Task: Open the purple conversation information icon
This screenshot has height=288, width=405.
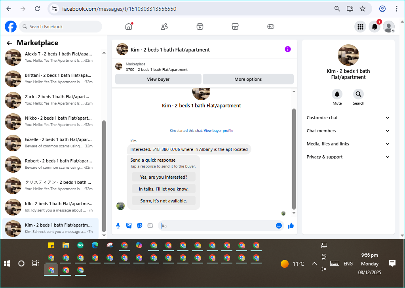Action: pyautogui.click(x=288, y=49)
